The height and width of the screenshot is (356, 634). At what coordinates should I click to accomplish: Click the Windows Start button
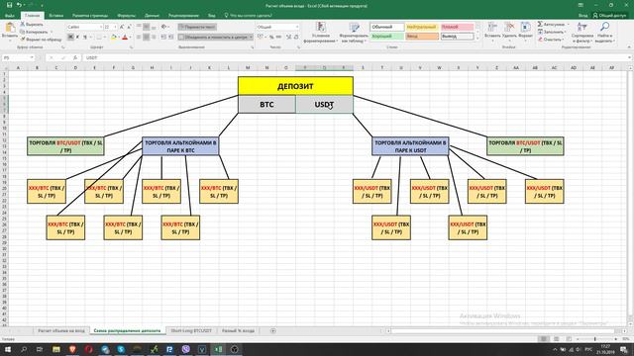pos(8,349)
